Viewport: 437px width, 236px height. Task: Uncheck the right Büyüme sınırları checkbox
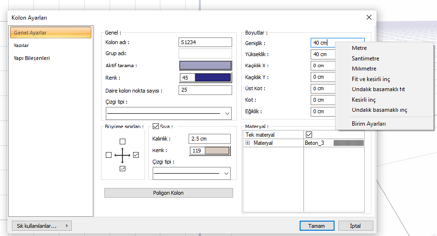pos(136,155)
